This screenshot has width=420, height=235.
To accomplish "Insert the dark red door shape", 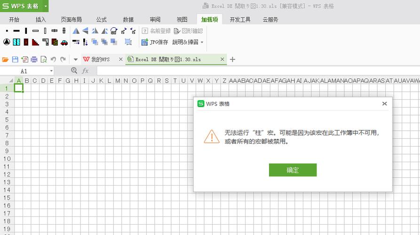I will click(26, 42).
